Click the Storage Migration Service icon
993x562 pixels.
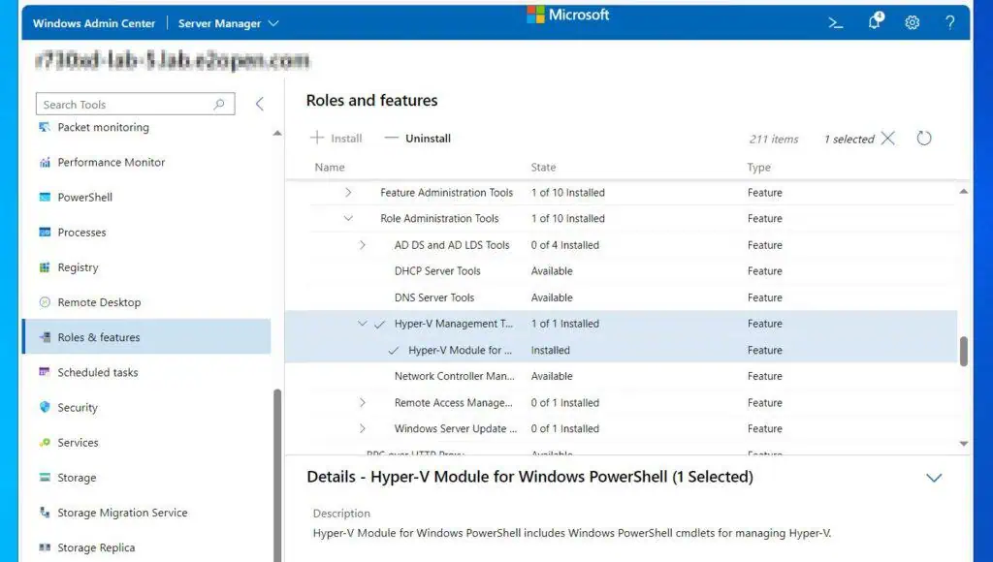click(45, 512)
